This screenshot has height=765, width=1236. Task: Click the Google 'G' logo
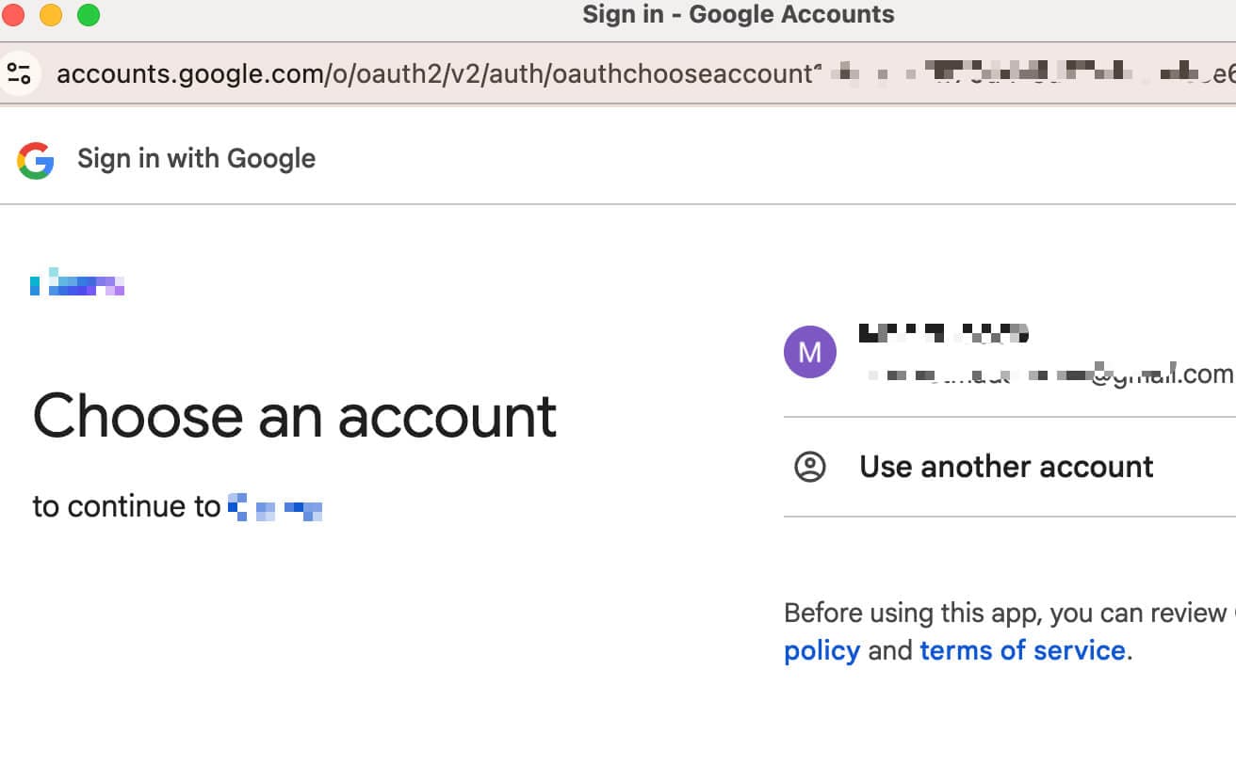(x=35, y=160)
